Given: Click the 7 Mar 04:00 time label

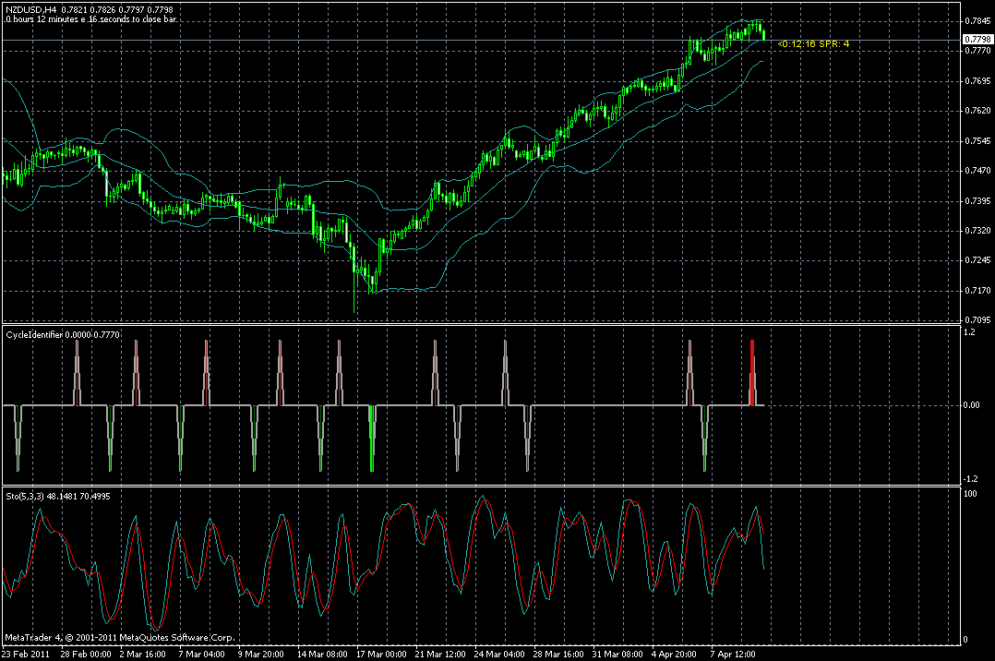Looking at the screenshot, I should pyautogui.click(x=202, y=654).
